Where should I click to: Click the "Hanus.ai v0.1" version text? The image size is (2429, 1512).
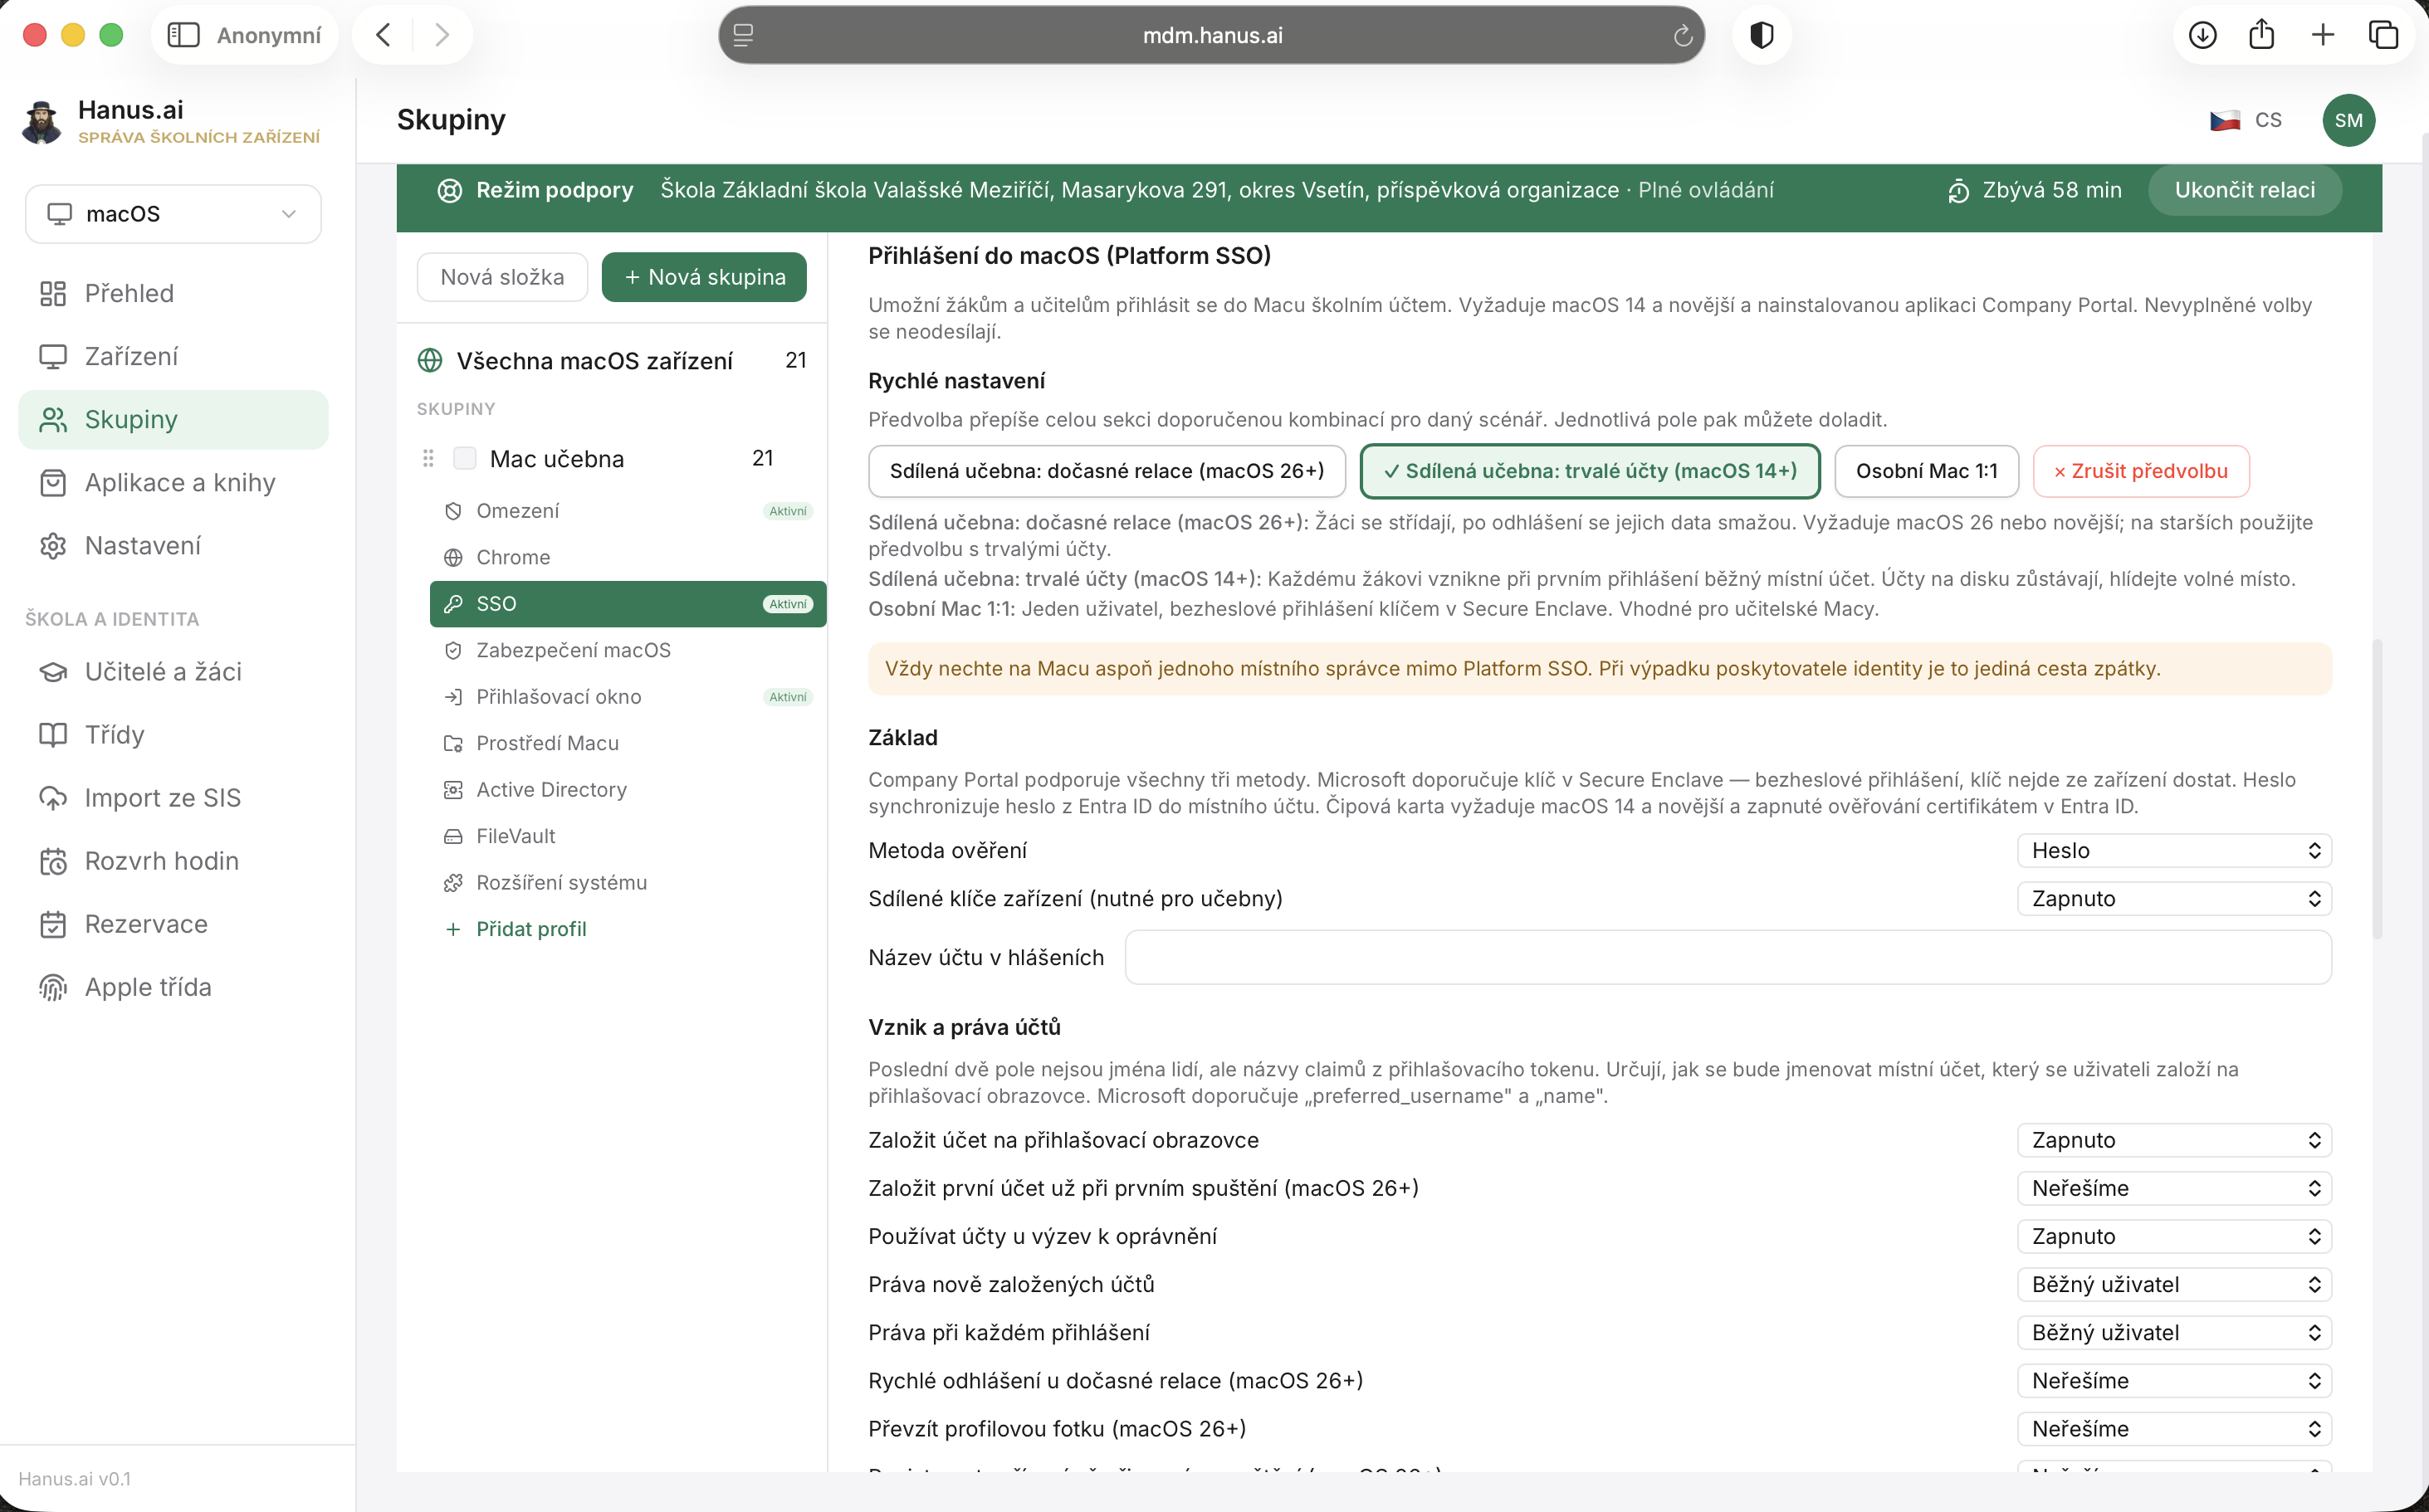point(74,1479)
